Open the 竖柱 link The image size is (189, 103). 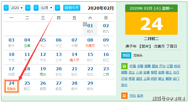pyautogui.click(x=139, y=79)
